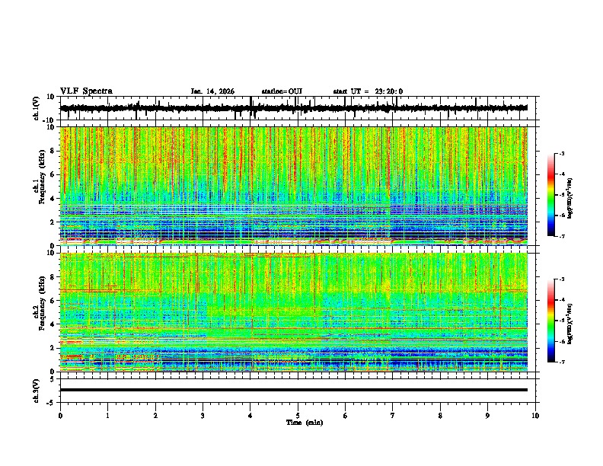
Task: Click the ch.2 frequency axis "8" tick label
Action: (x=53, y=277)
